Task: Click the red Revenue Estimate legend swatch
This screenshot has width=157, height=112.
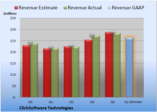Action: tap(16, 8)
